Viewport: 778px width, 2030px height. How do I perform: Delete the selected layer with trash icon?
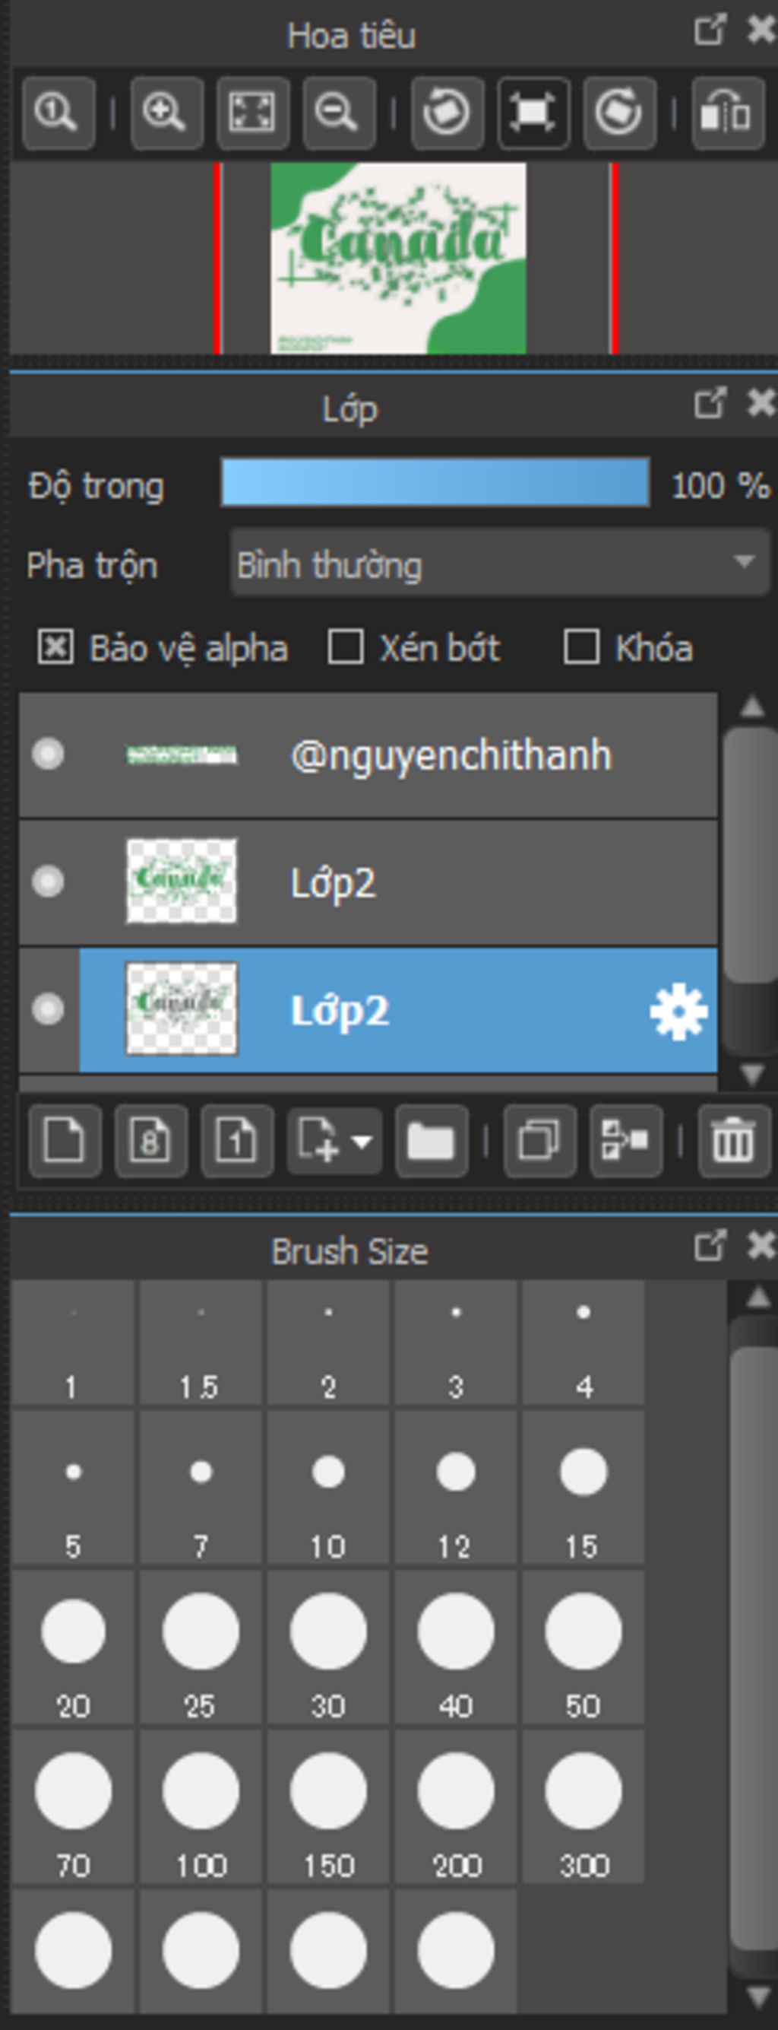733,1140
